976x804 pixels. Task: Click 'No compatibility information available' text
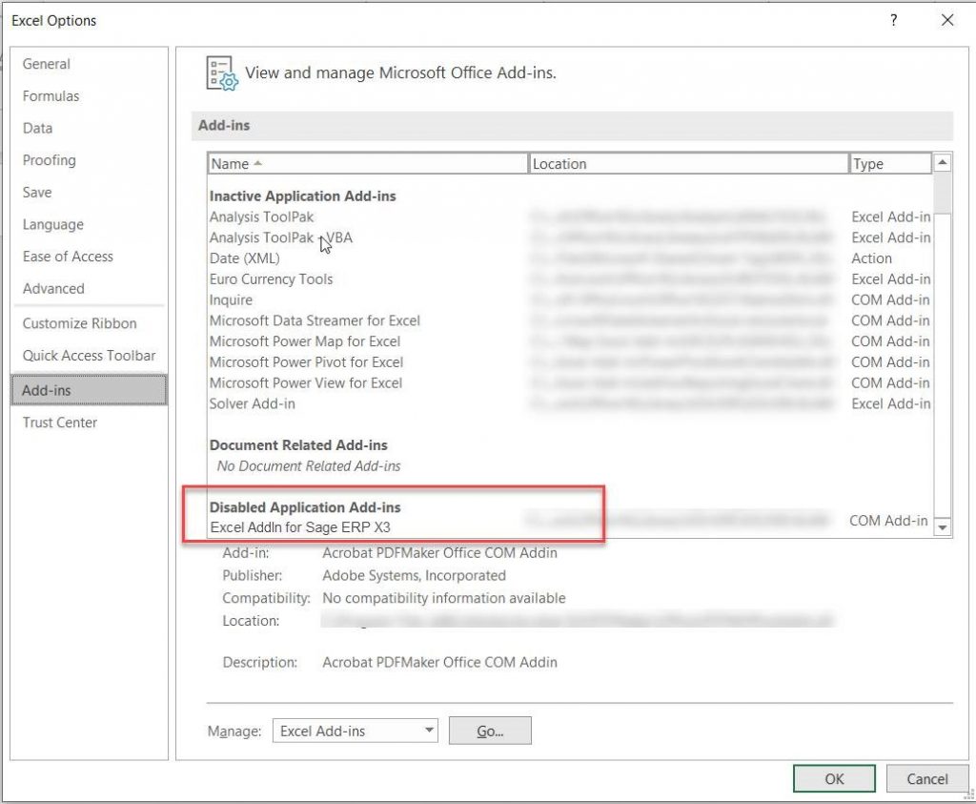click(444, 598)
